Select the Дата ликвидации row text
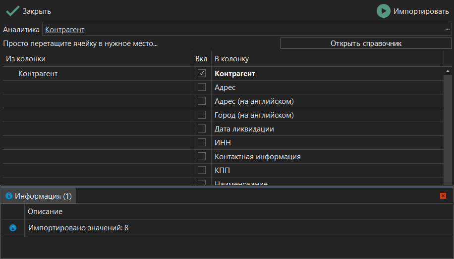Viewport: 454px width, 259px height. 244,129
